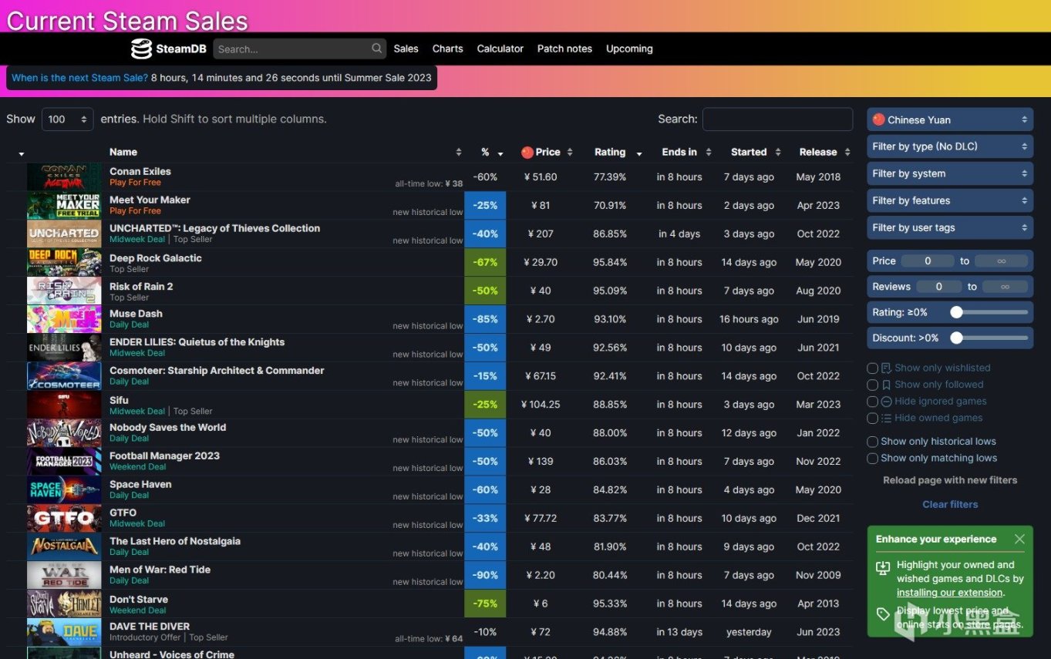Sort by the Started column arrows

(778, 153)
